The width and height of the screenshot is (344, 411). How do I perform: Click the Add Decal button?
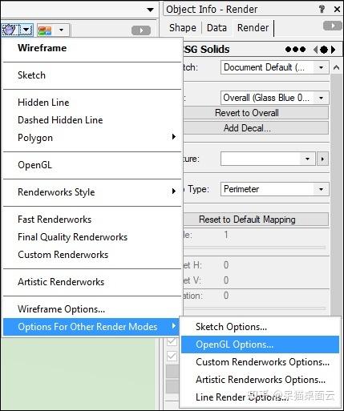pos(247,128)
